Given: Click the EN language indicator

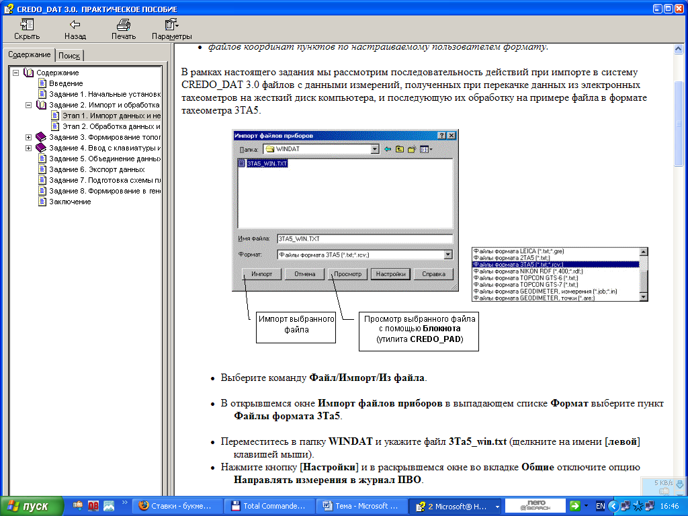Looking at the screenshot, I should coord(600,506).
